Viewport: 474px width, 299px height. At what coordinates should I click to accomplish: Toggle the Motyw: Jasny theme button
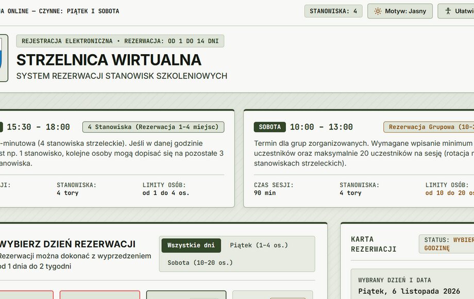(400, 11)
